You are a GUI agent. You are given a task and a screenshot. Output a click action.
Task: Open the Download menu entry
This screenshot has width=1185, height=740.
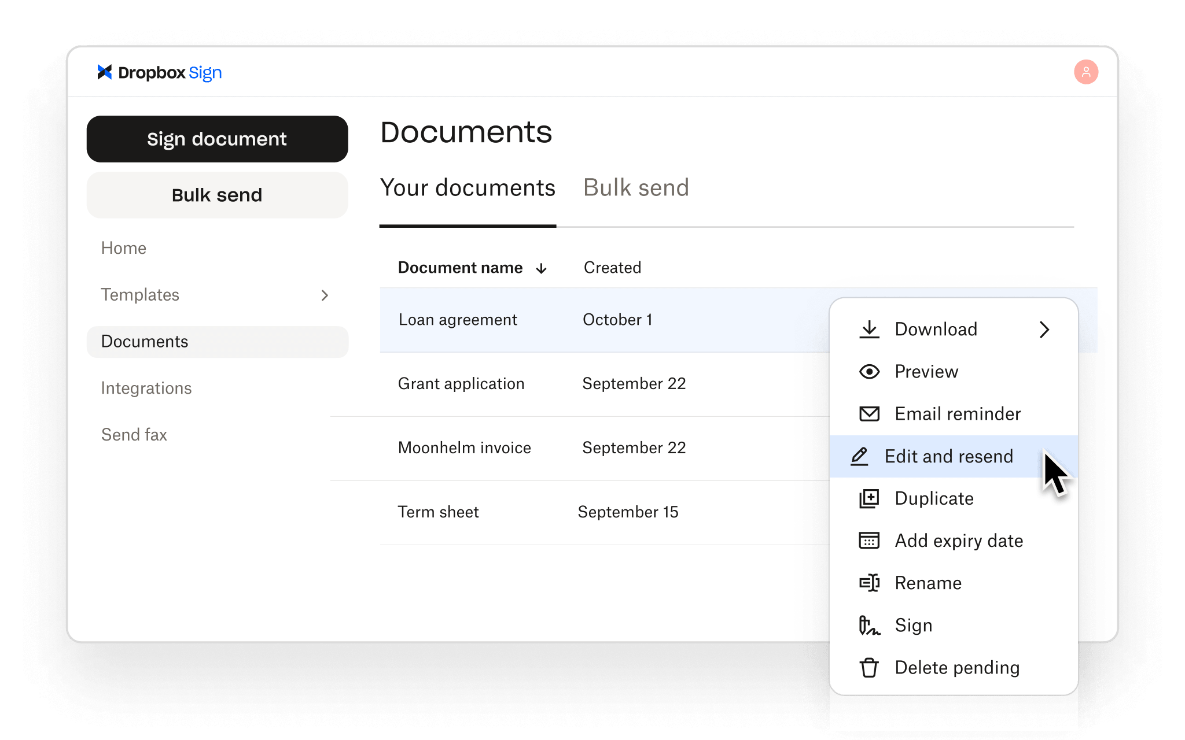(x=954, y=329)
